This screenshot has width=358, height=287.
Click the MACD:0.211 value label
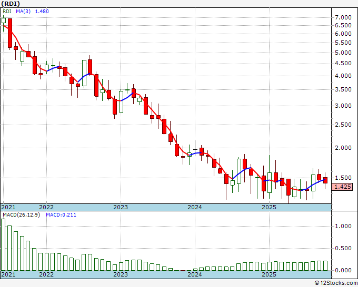(60, 215)
